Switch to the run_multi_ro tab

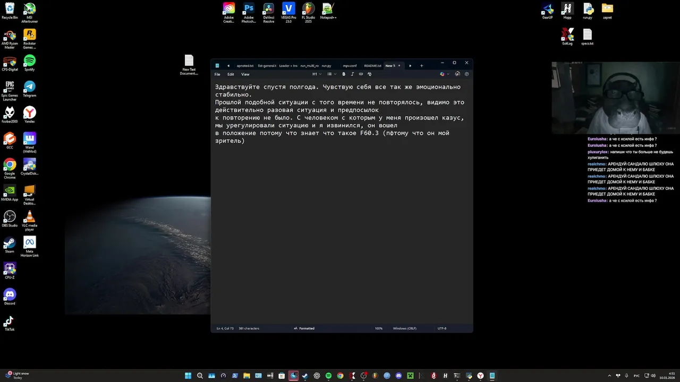[309, 66]
